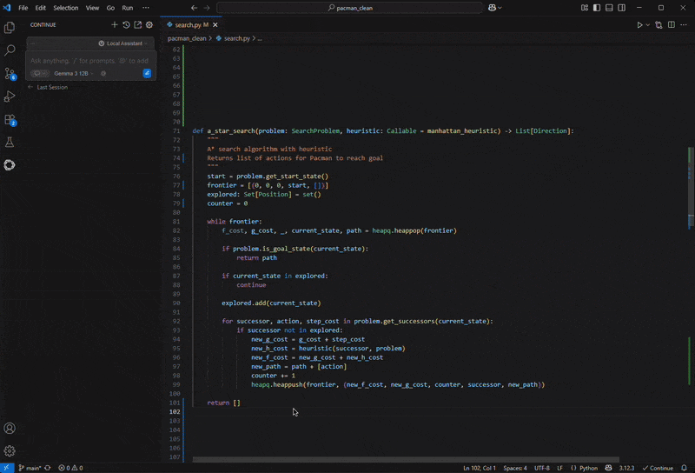Expand the breadcrumb ellipsis symbol segment

pos(260,38)
